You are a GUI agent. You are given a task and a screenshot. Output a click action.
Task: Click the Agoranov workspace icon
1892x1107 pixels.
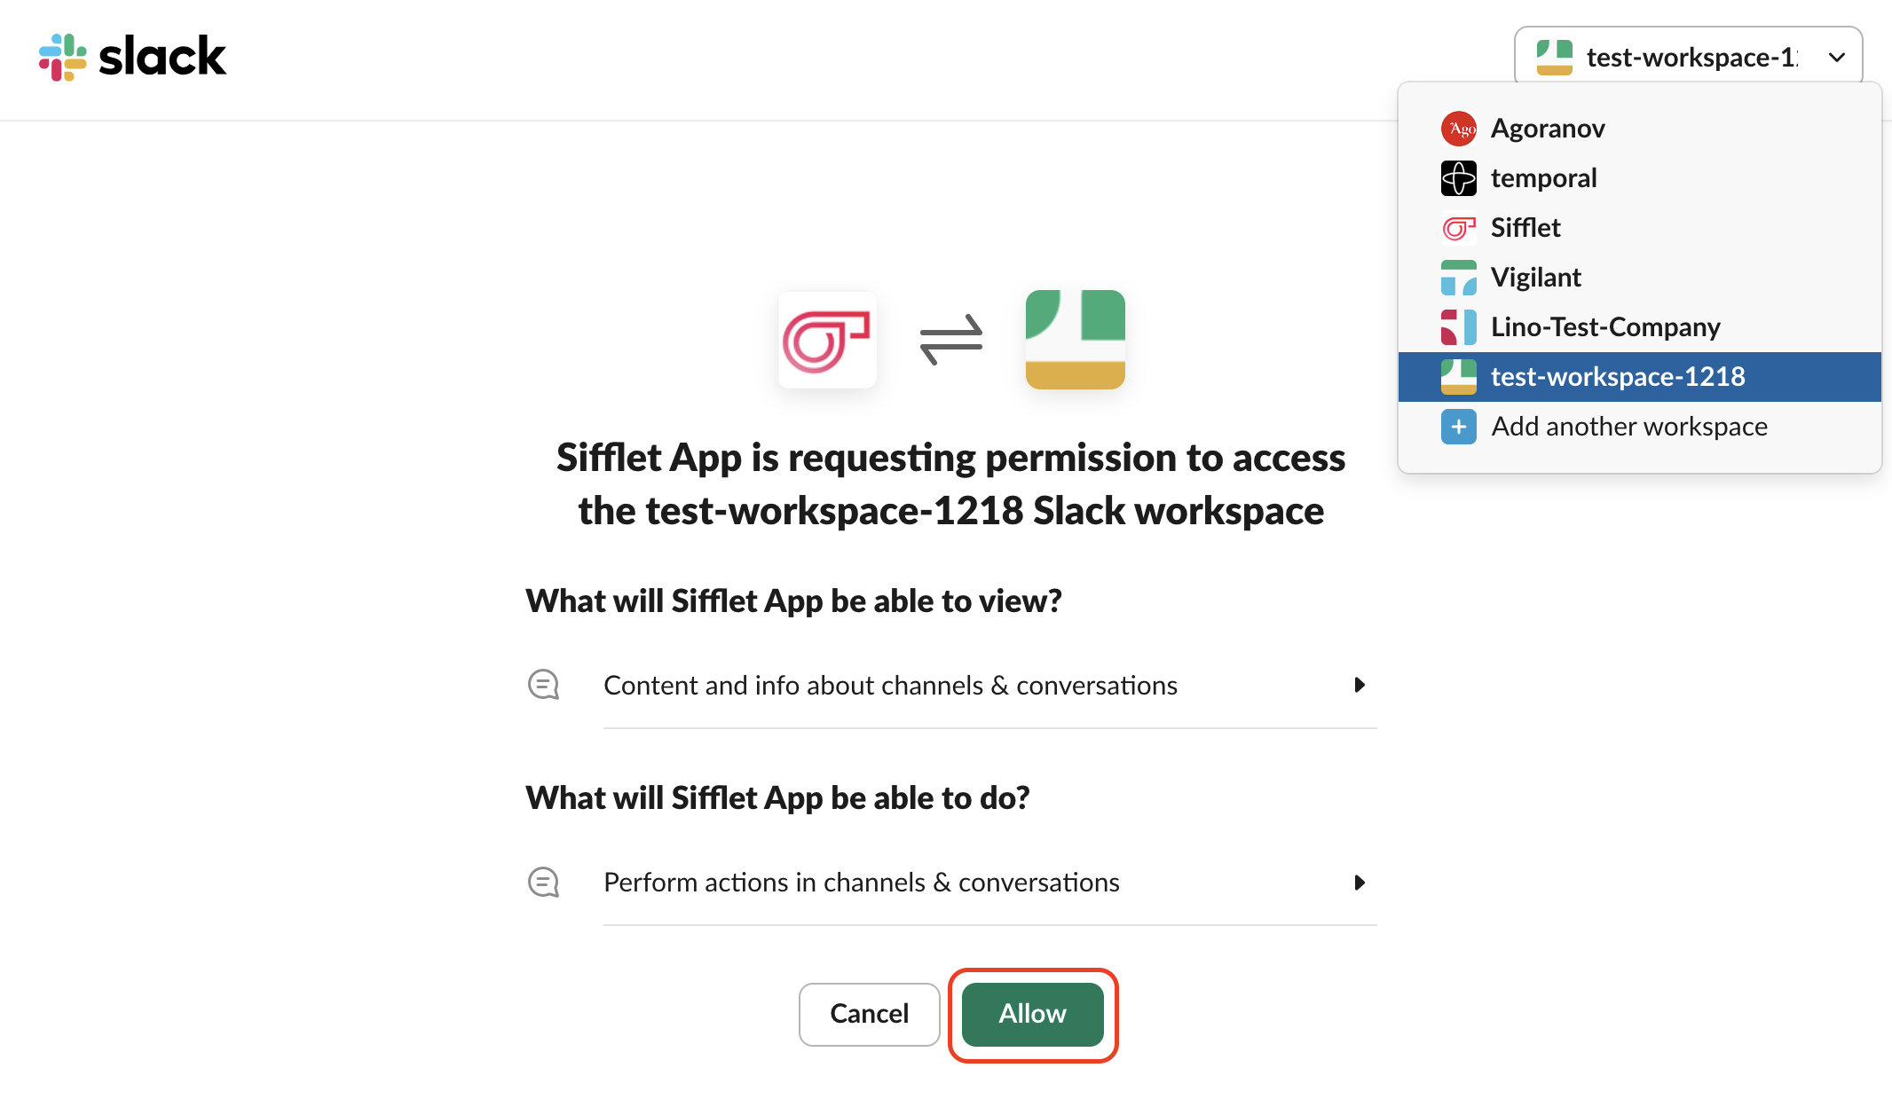click(x=1460, y=128)
